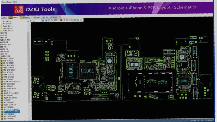Viewport: 217px width, 122px height.
Task: Close the HOT 11 PLAY tab
Action: click(59, 17)
